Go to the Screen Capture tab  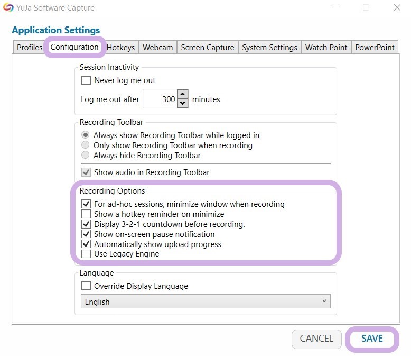click(x=207, y=47)
